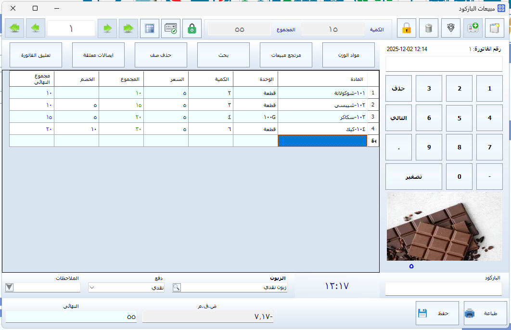Viewport: 511px width, 330px height.
Task: Click the الباركود barcode input field
Action: point(443,289)
